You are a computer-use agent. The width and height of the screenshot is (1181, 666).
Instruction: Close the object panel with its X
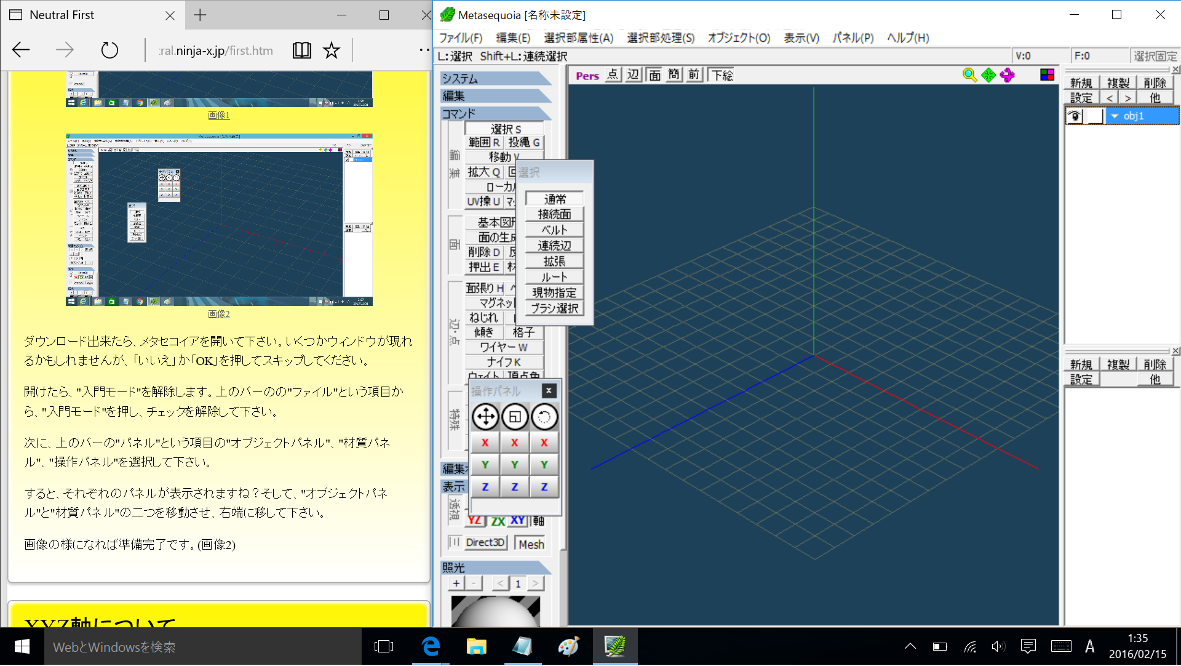(x=1175, y=70)
